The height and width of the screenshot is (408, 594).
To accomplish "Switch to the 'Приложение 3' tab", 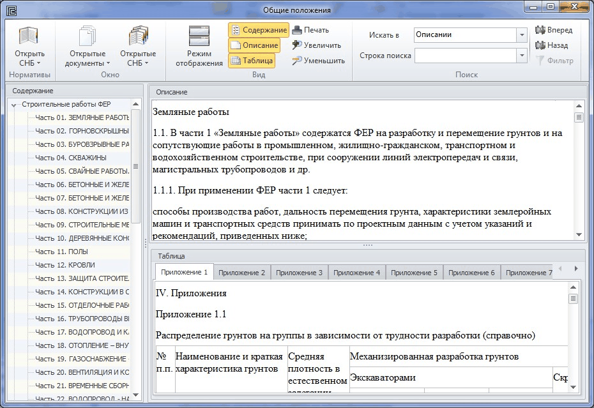I will point(300,273).
